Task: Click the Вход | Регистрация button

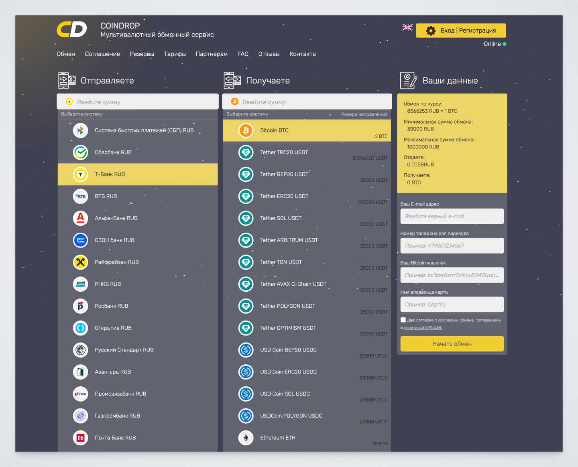Action: click(x=461, y=30)
